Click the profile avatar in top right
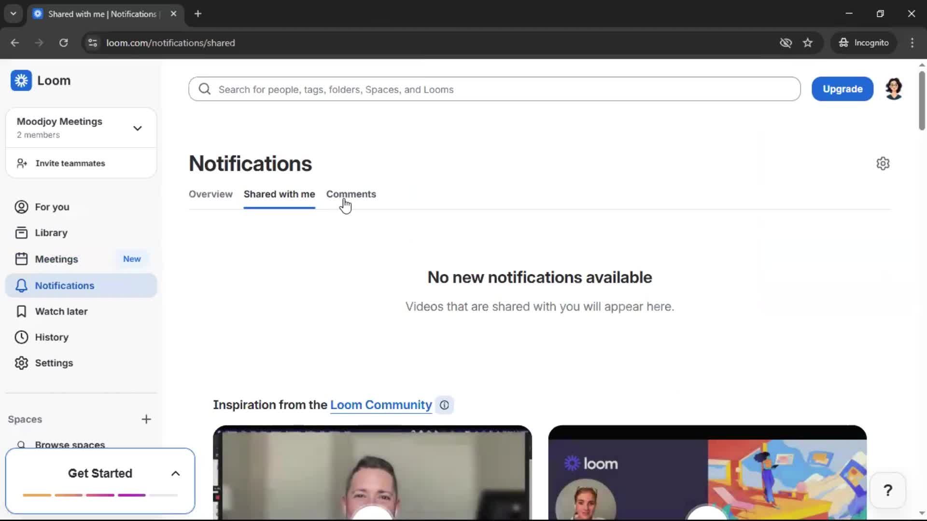This screenshot has width=927, height=521. pos(894,89)
